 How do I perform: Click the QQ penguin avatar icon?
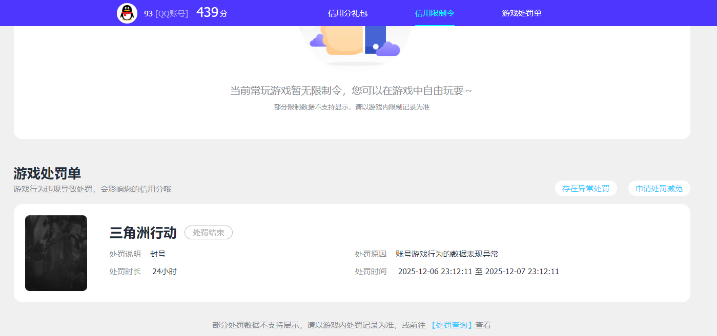click(x=127, y=13)
